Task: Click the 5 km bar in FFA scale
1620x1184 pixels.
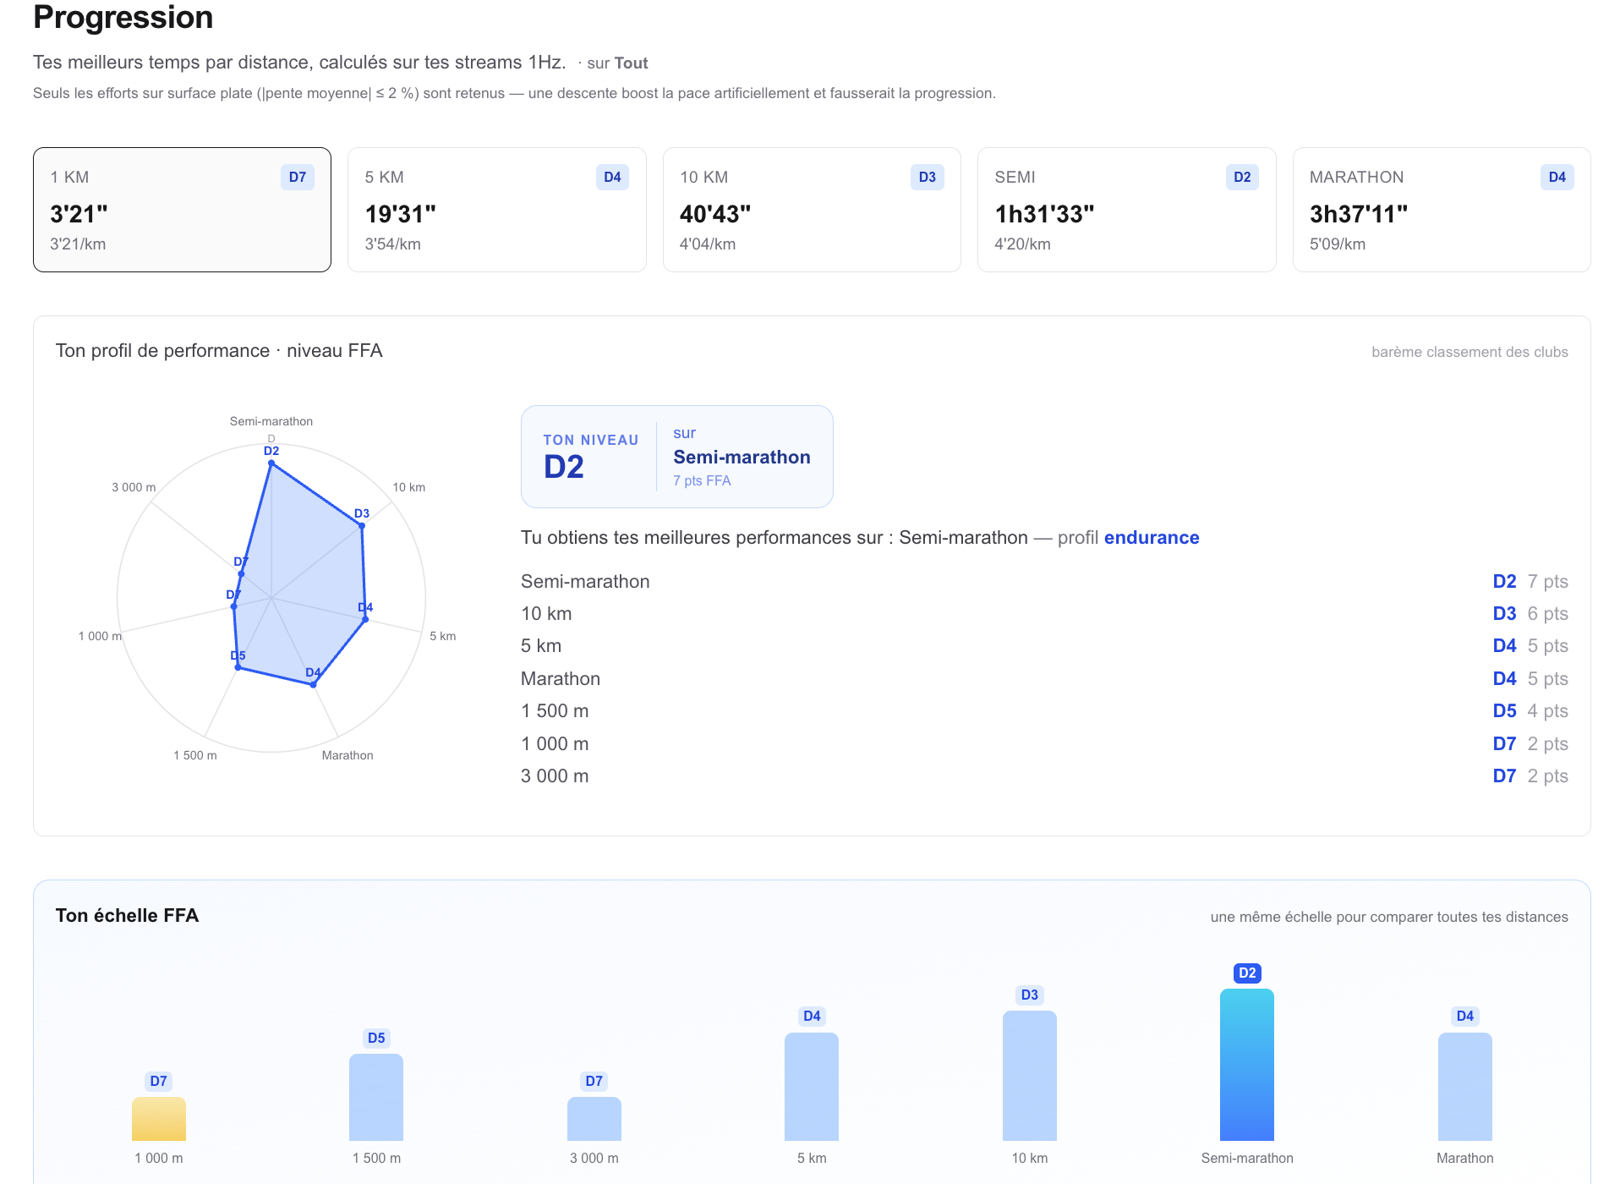Action: click(812, 1087)
